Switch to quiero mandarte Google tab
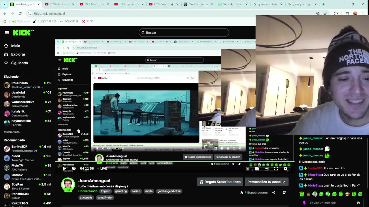 coord(268,4)
